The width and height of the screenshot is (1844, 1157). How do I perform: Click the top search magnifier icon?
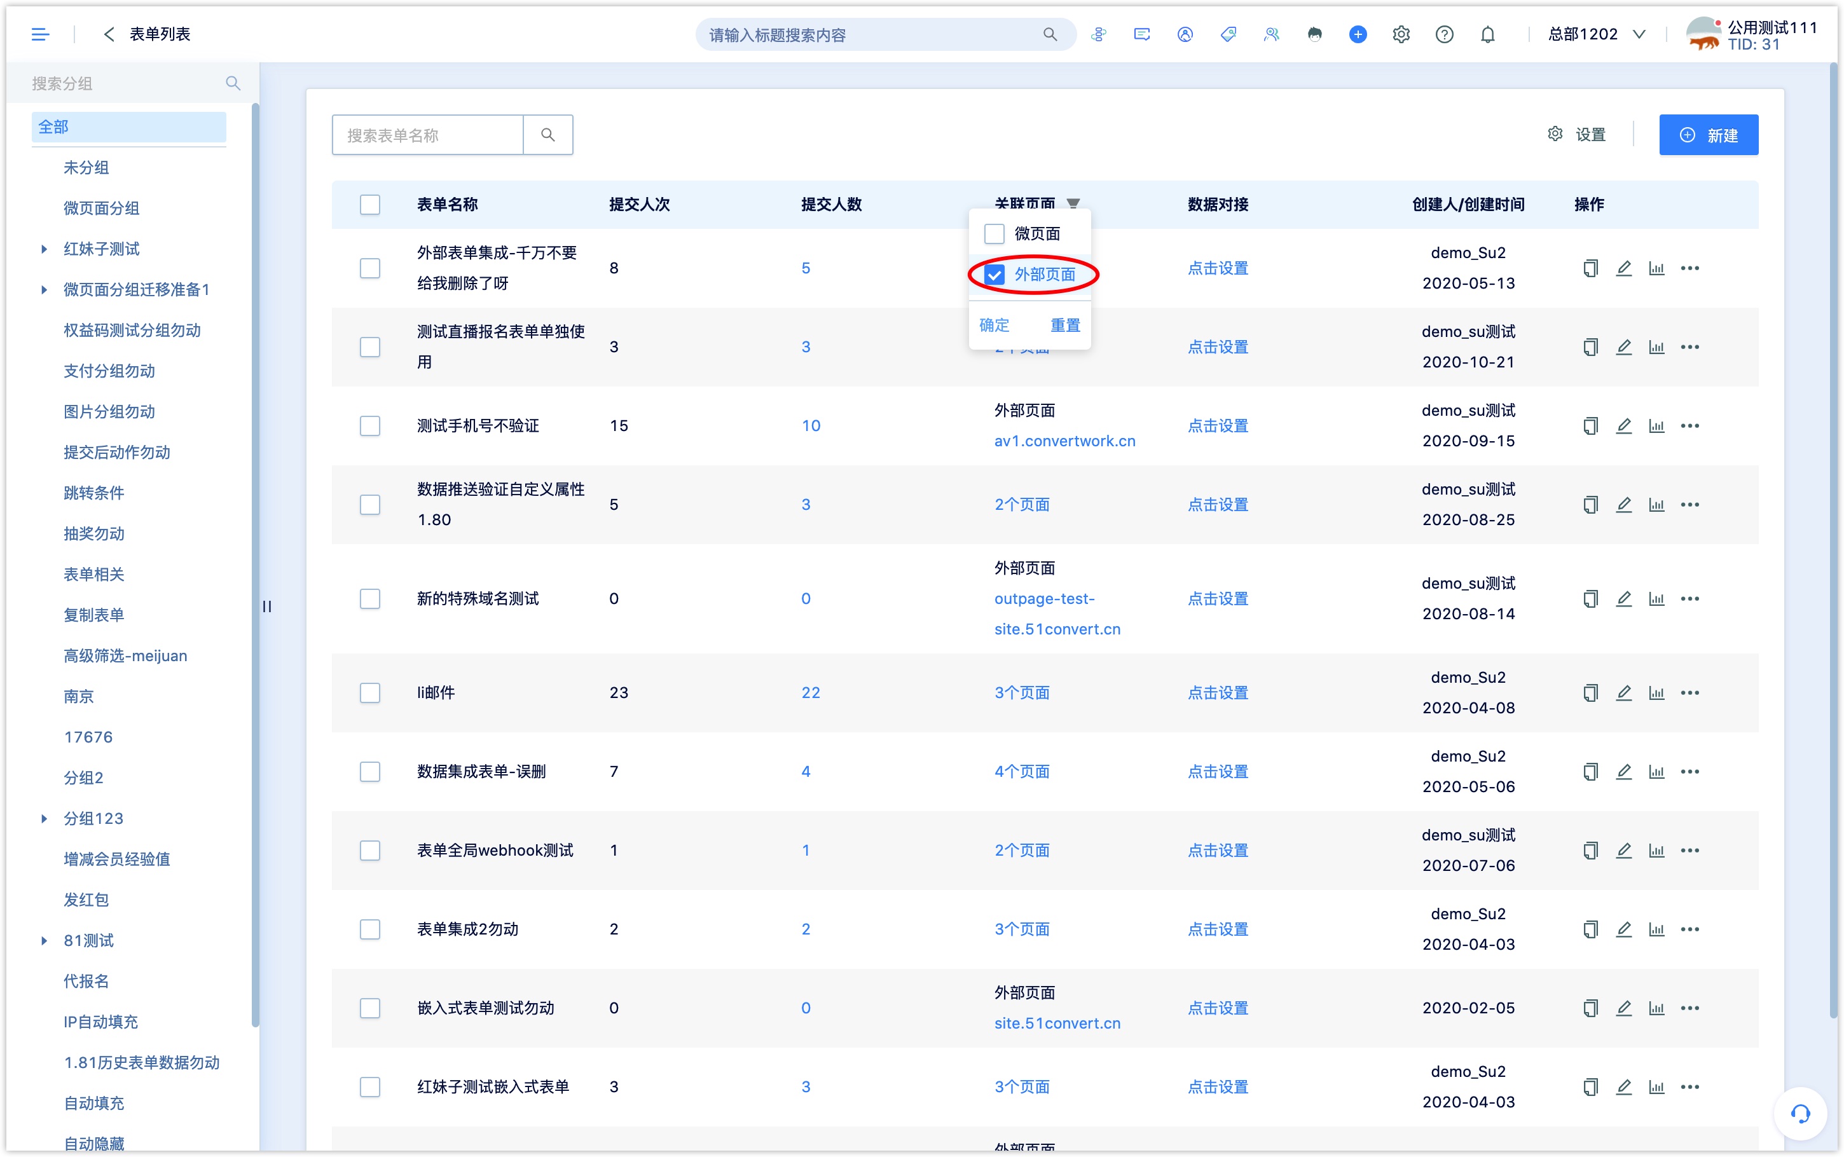[1050, 34]
